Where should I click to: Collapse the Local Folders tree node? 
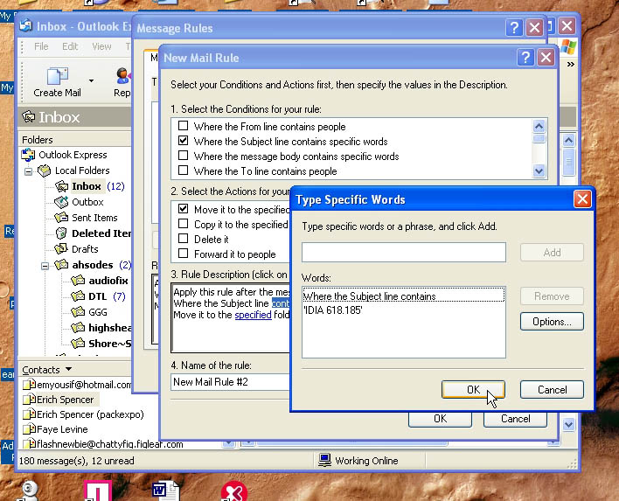[29, 171]
